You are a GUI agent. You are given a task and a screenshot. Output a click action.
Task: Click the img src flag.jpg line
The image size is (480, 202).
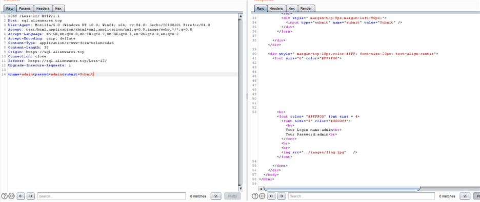point(319,152)
